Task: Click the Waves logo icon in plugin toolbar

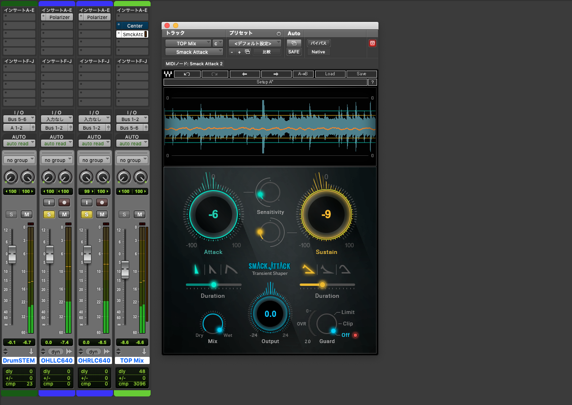Action: coord(168,74)
